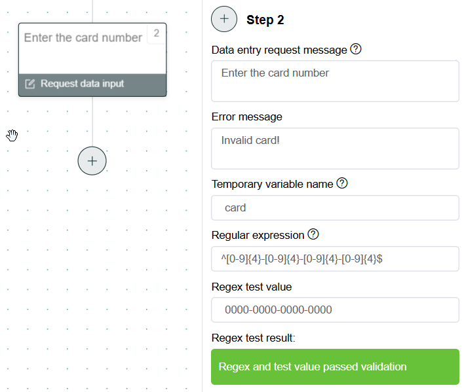The height and width of the screenshot is (392, 464).
Task: Focus the Regex test value field
Action: [x=335, y=310]
